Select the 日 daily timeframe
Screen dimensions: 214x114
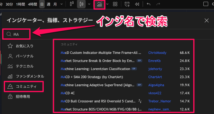[42, 4]
